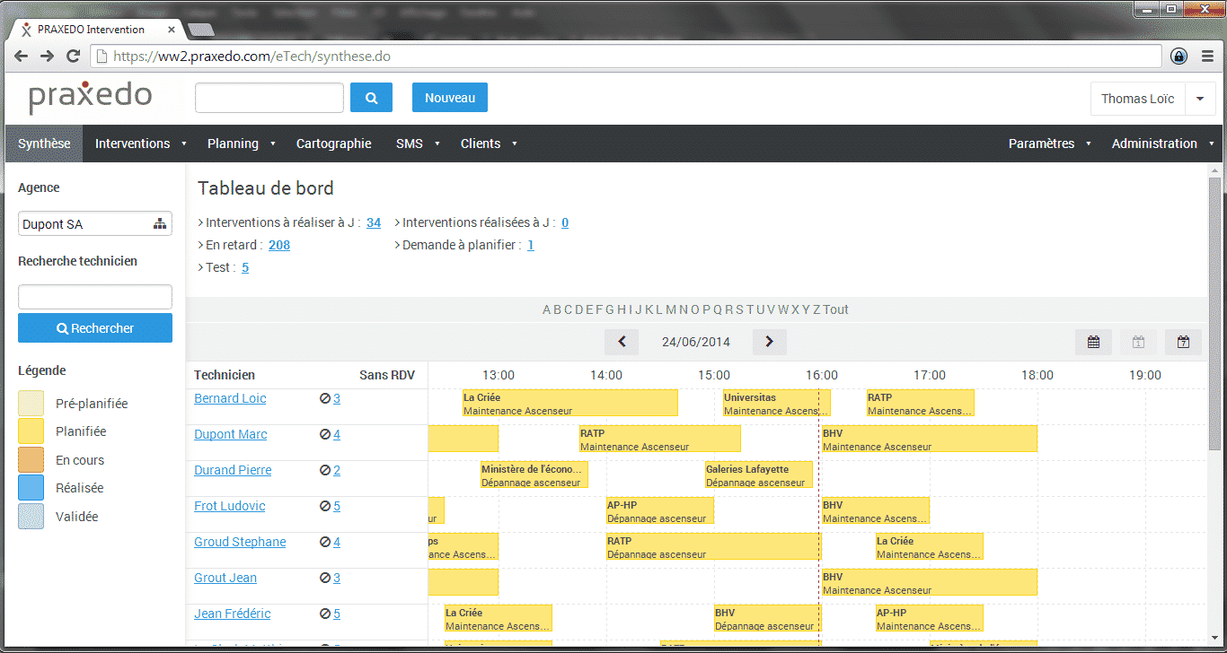Click the single-day calendar view icon

(1138, 341)
